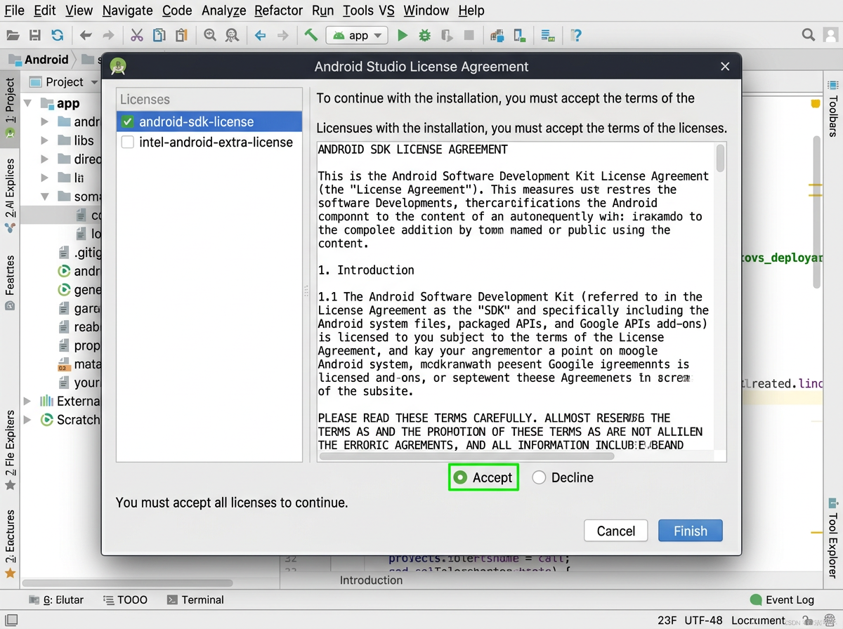Screen dimensions: 843x629
Task: Click the Stop square icon
Action: 469,35
